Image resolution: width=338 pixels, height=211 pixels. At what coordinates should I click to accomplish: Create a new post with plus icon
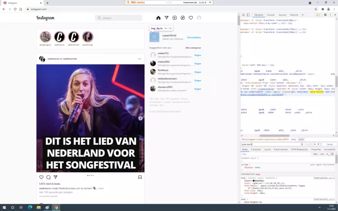[174, 18]
